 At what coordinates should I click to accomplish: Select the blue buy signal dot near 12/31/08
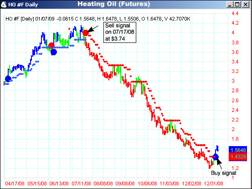[216, 157]
